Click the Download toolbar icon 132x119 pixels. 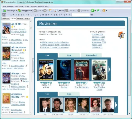point(79,10)
